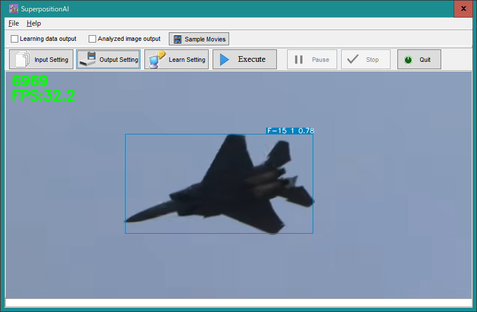Click the green frame counter 6969
The image size is (477, 312).
point(30,81)
